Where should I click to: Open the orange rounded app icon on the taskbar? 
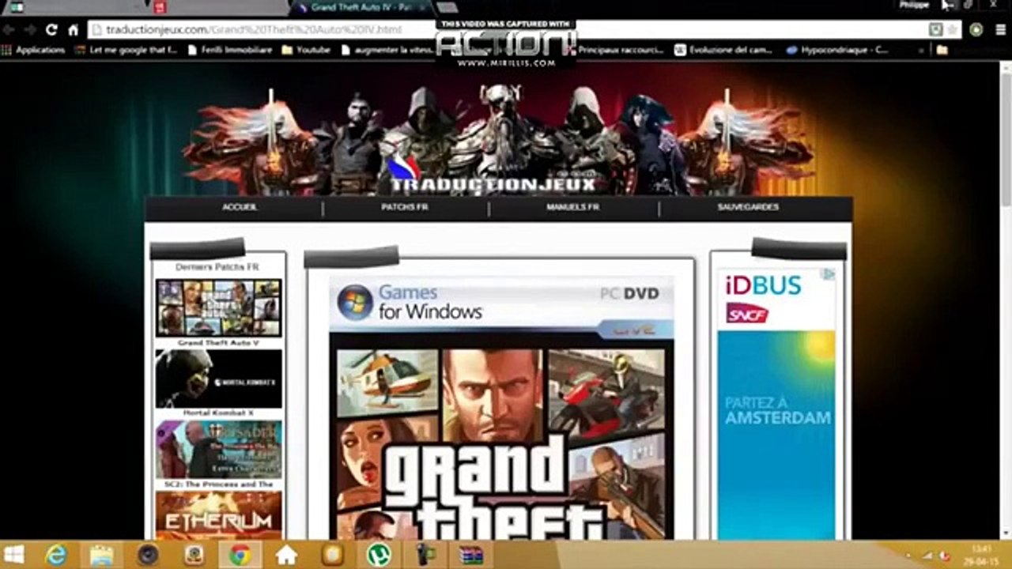(333, 555)
